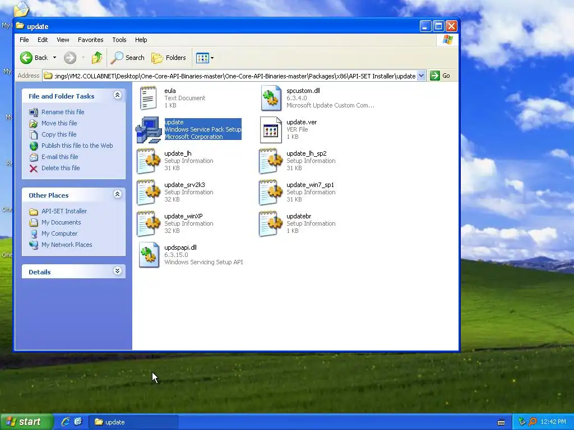Image resolution: width=574 pixels, height=430 pixels.
Task: Open the View menu
Action: [x=63, y=40]
